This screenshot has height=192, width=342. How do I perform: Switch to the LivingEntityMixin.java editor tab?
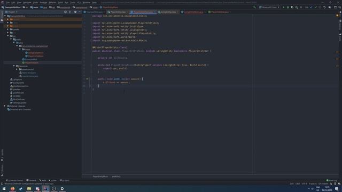[x=193, y=12]
